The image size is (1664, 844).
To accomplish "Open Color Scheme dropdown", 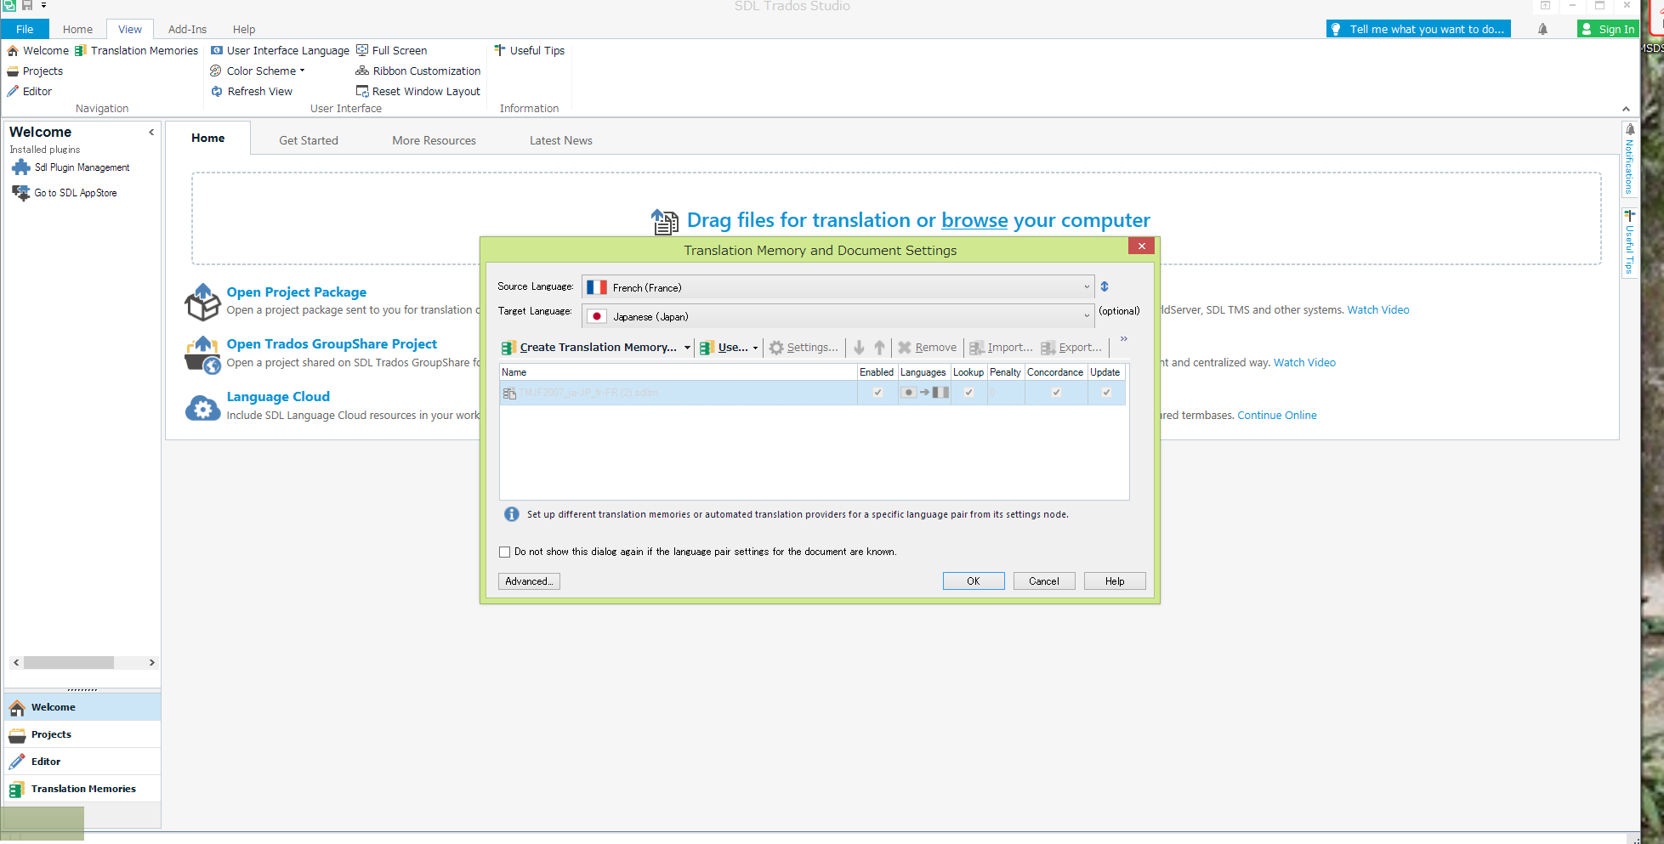I will coord(258,71).
